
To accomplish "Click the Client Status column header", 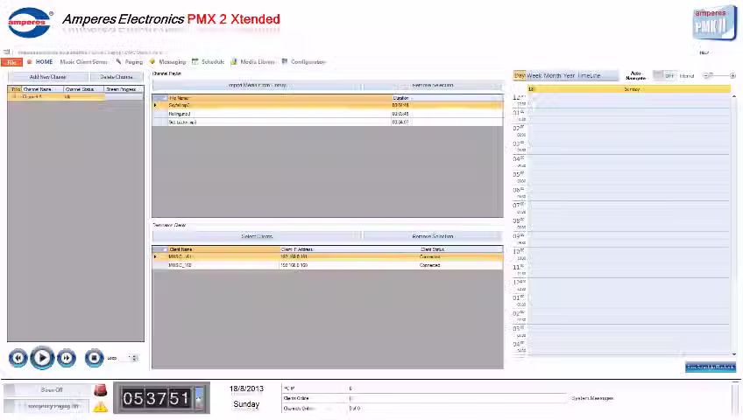I will click(x=461, y=249).
